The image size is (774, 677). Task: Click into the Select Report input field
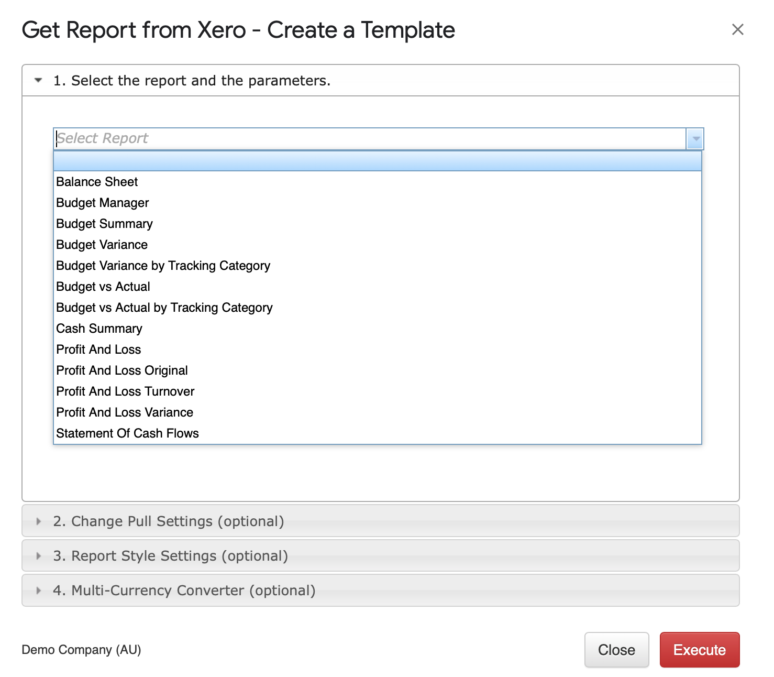coord(370,139)
